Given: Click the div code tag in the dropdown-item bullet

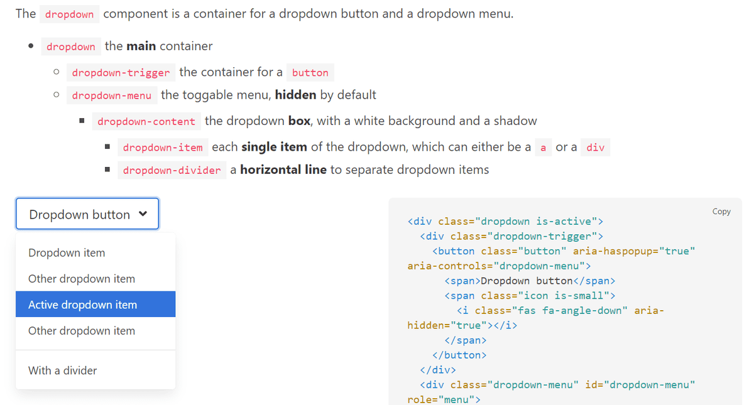Looking at the screenshot, I should coord(594,147).
